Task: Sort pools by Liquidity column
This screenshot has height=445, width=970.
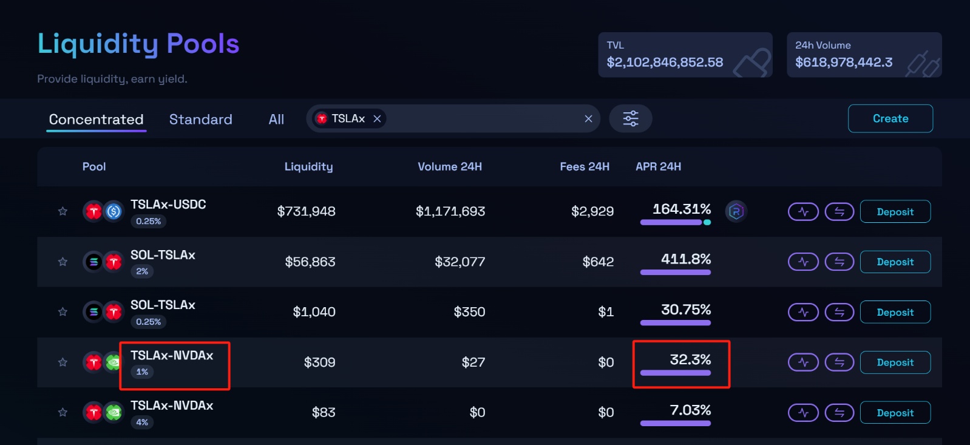Action: coord(308,166)
